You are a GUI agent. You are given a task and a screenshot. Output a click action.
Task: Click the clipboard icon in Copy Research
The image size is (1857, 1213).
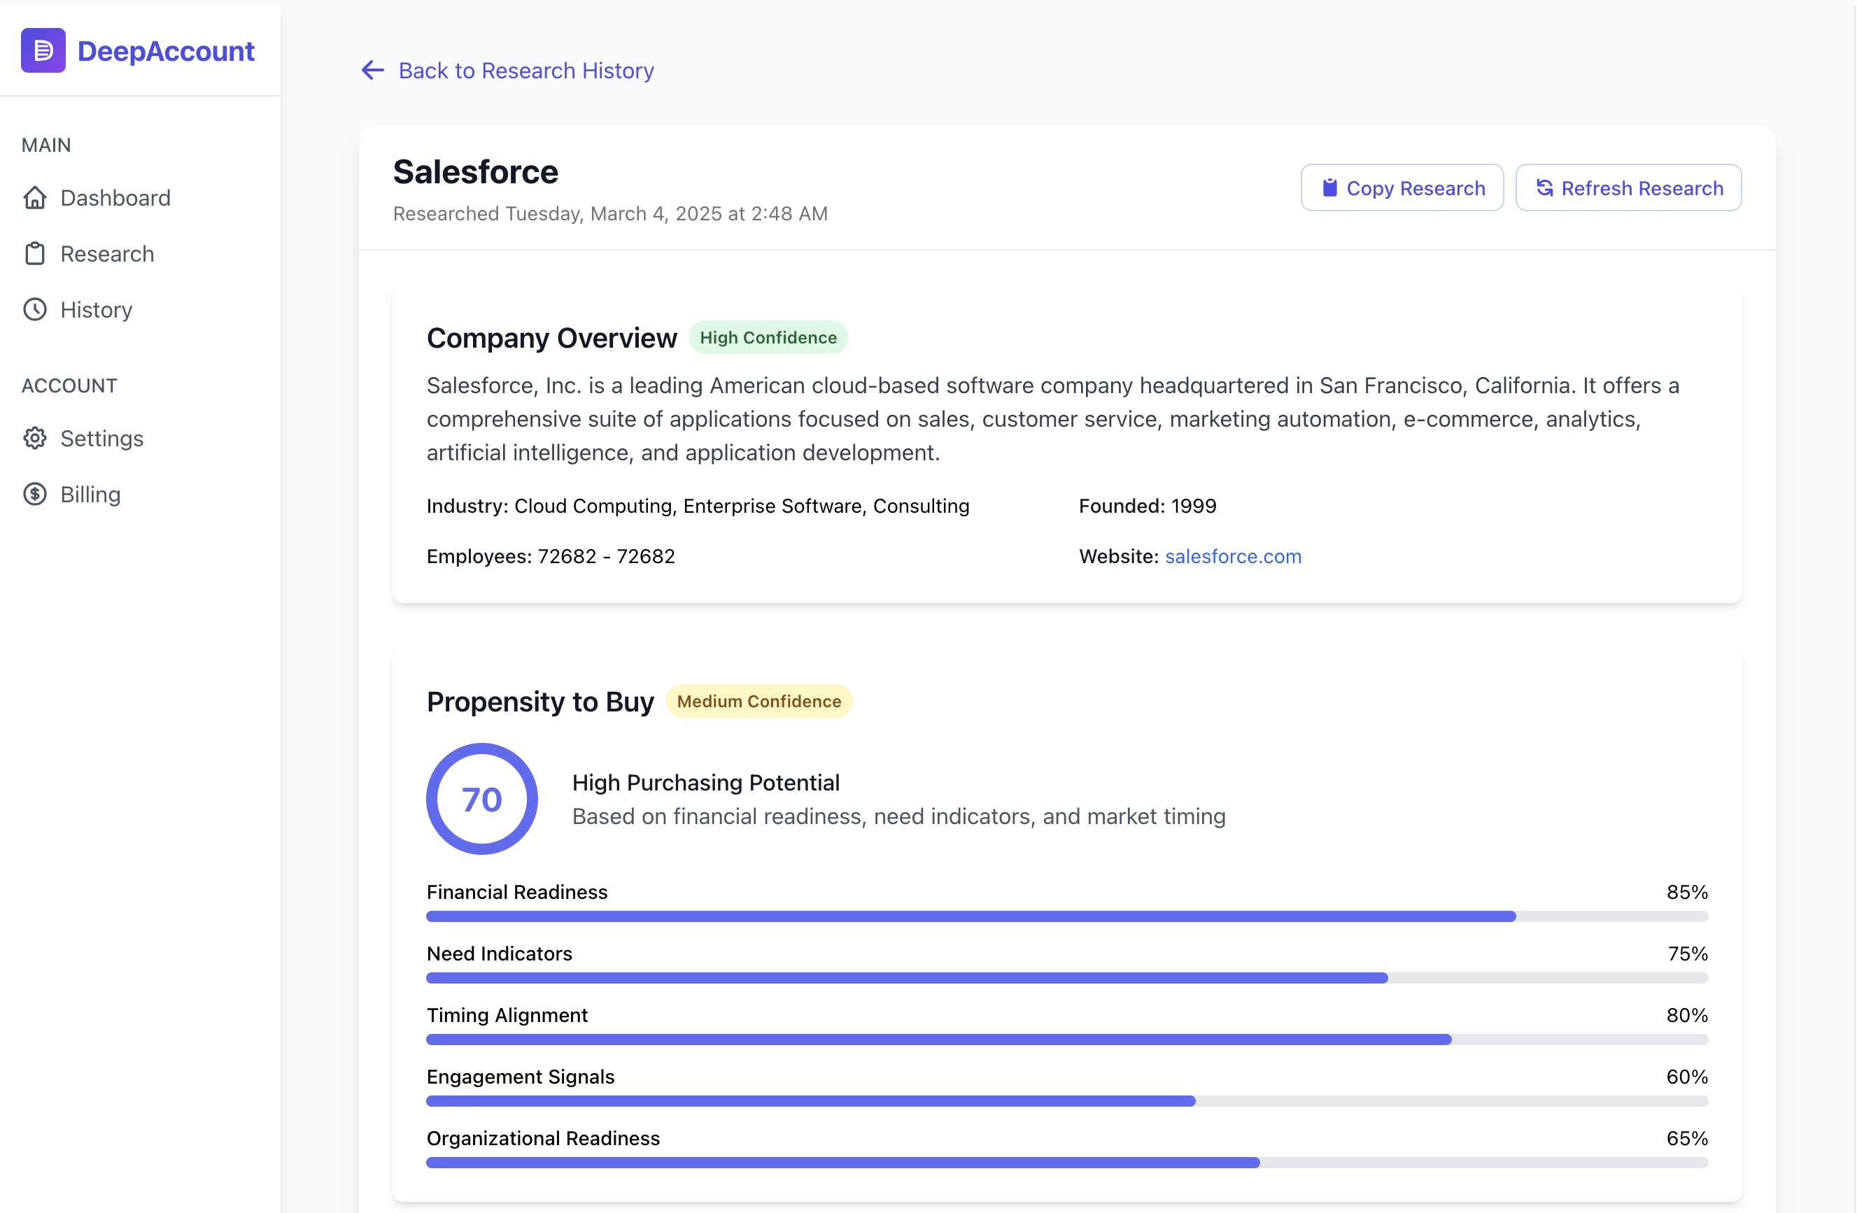coord(1329,188)
